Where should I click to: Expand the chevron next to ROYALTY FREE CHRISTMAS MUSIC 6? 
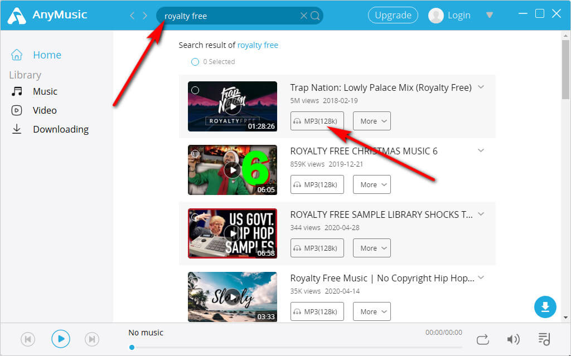click(x=481, y=150)
